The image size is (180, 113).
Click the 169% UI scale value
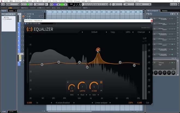pos(128,32)
